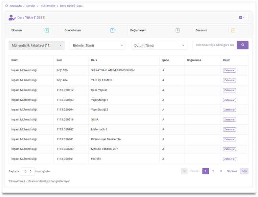Click the Geçersiz count badge

[x=233, y=30]
